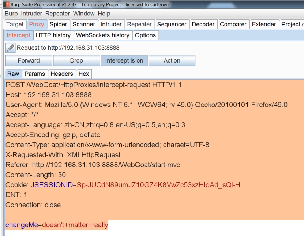Switch to the Sequencer tab
Viewport: 304px width, 236px height.
pos(172,24)
